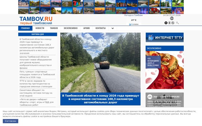Image resolution: width=202 pixels, height=126 pixels.
Task: Open the Погода в Тамбове link
Action: pyautogui.click(x=134, y=15)
